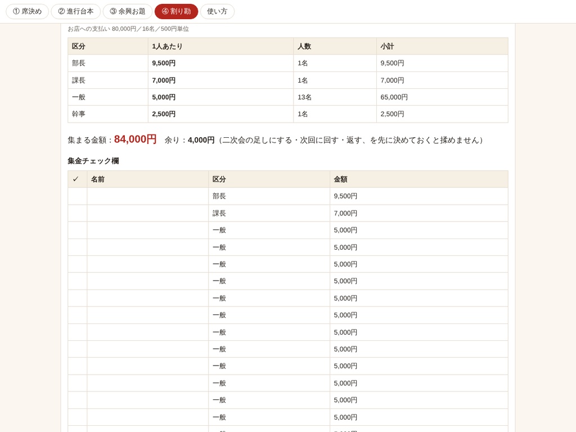Open the ① 席決め tab
This screenshot has height=432, width=576.
coord(27,11)
